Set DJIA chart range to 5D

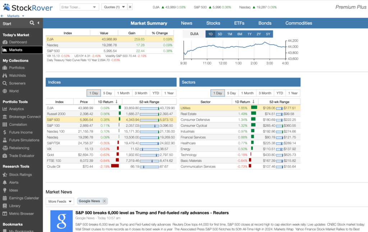pos(220,34)
